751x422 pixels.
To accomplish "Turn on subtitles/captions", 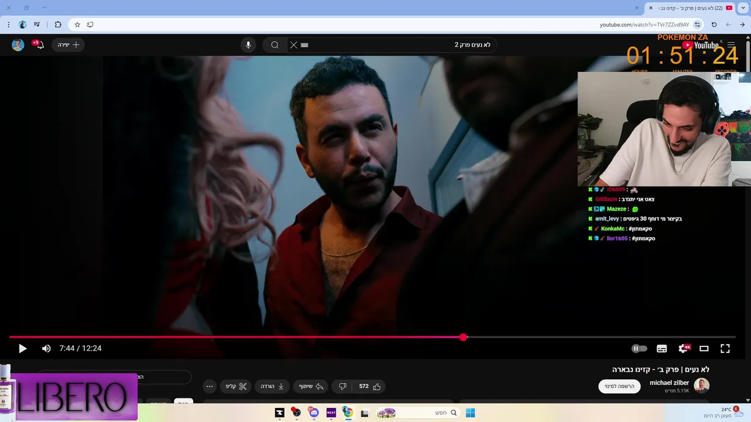I will click(662, 348).
